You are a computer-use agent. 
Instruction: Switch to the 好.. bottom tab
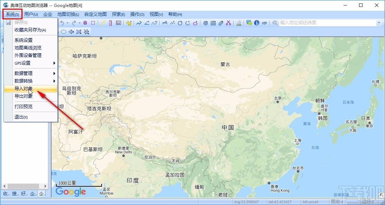pos(24,194)
